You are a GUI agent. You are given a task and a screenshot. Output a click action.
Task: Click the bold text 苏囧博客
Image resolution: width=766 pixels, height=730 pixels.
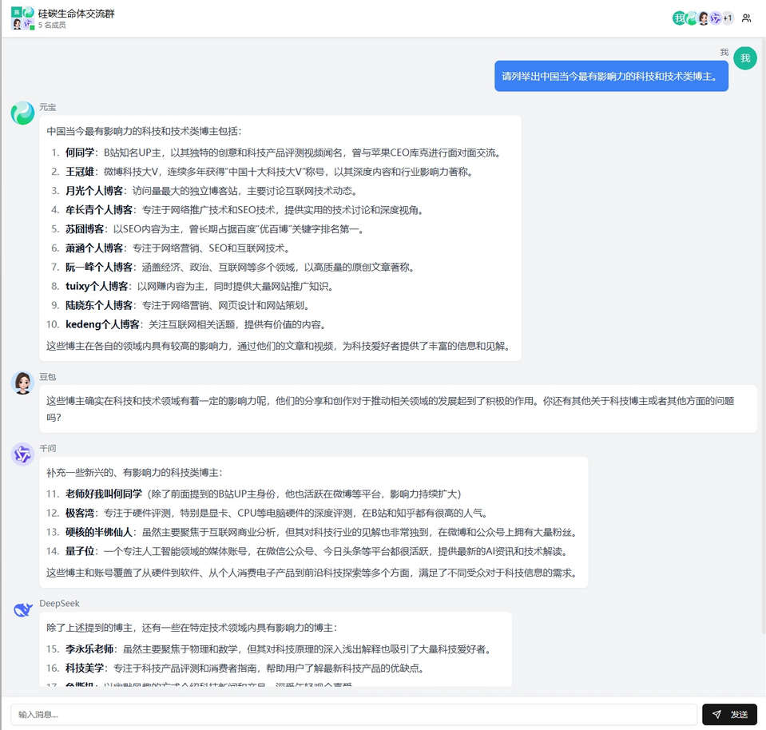85,228
